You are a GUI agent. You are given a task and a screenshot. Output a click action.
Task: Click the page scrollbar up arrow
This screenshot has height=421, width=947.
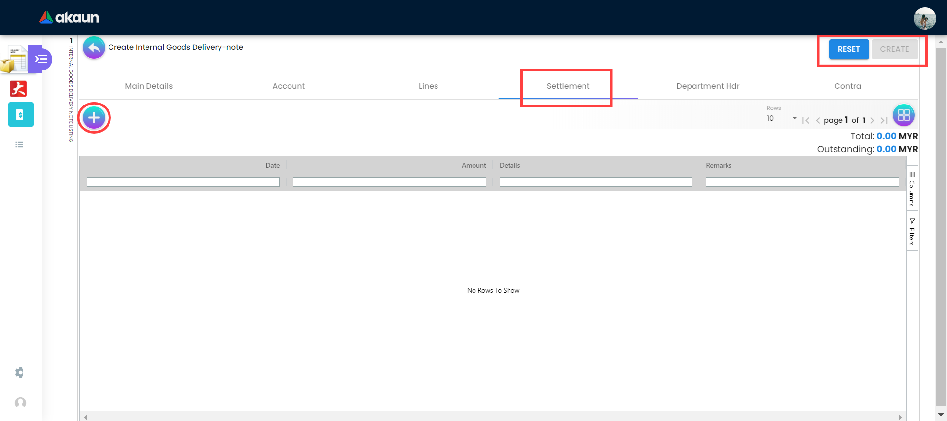point(941,42)
